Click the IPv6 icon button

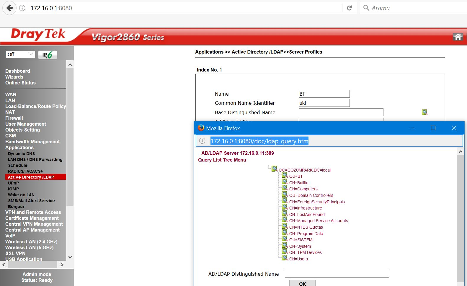[x=48, y=55]
